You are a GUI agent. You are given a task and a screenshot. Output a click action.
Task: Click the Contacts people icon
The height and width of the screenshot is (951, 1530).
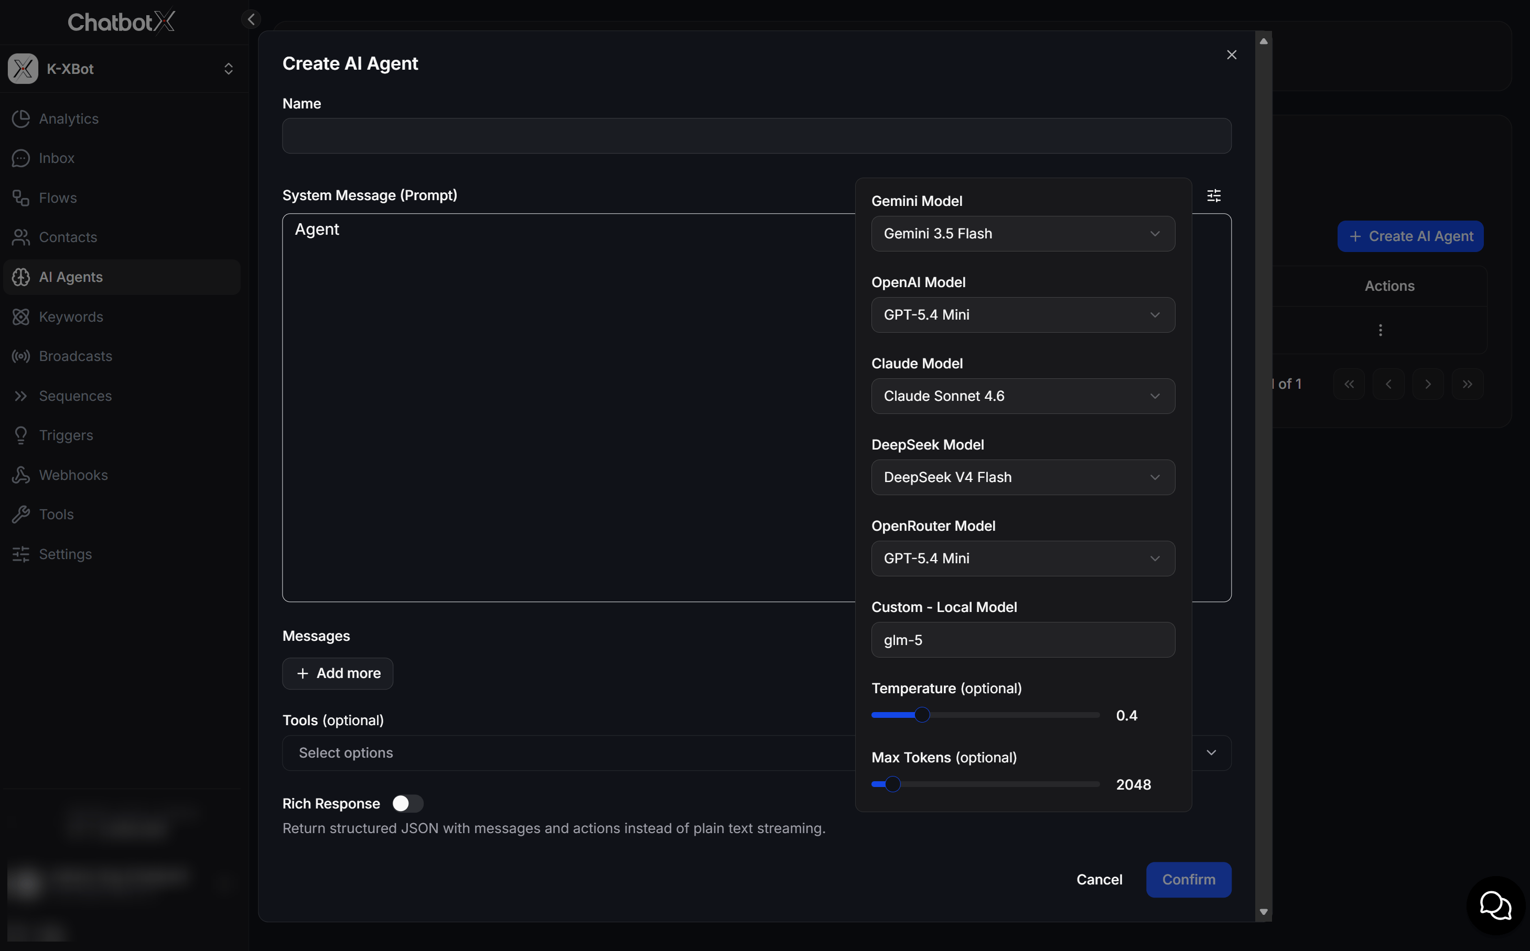(21, 238)
